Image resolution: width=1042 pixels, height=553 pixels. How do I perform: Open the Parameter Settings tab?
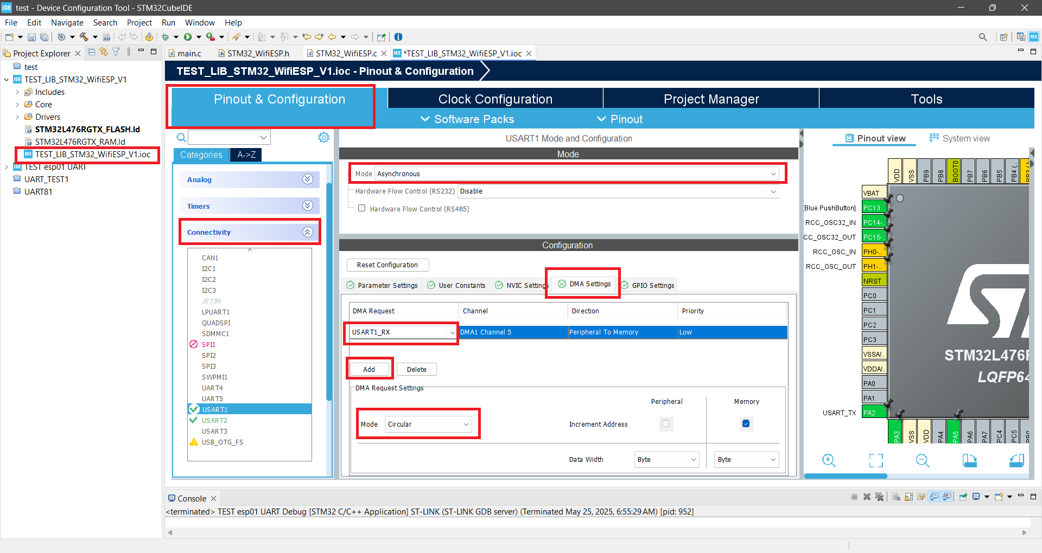(382, 285)
